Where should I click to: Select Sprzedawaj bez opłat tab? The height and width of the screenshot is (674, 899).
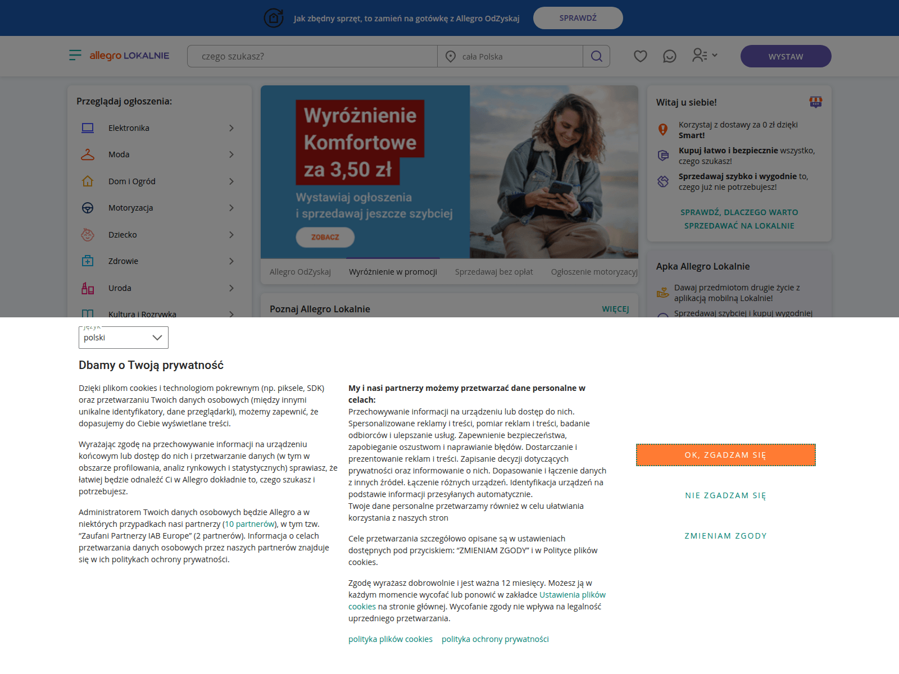click(494, 272)
